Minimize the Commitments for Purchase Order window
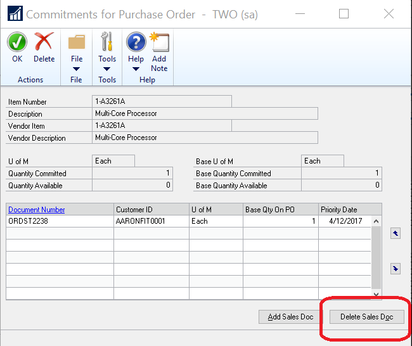412x346 pixels. (x=300, y=14)
